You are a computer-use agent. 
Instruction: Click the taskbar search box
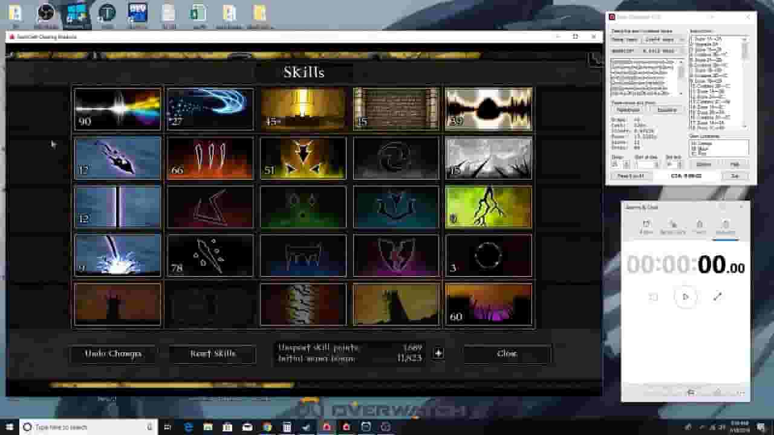(88, 427)
